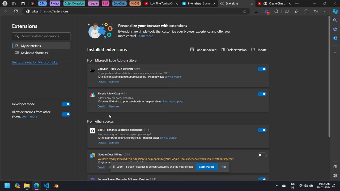Open the extension icon with badge 4
The height and width of the screenshot is (191, 340).
pyautogui.click(x=266, y=11)
